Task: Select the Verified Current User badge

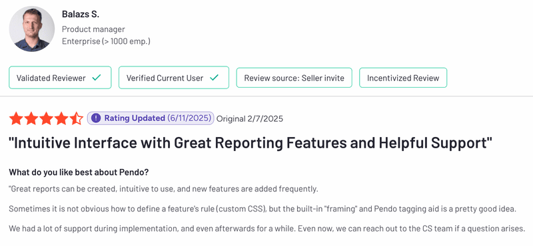Action: (x=174, y=78)
